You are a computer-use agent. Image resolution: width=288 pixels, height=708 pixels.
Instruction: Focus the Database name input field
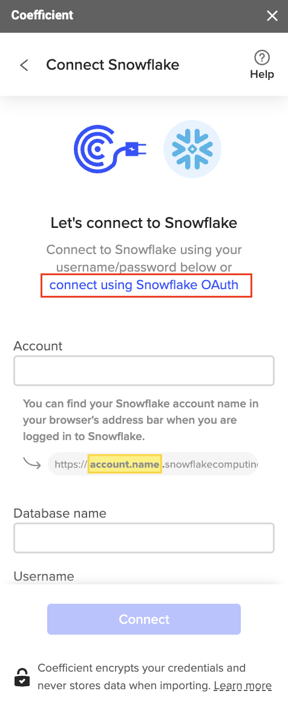144,538
